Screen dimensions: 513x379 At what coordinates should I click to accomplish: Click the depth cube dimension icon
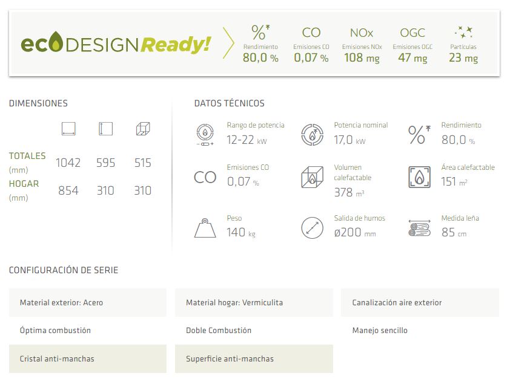click(x=143, y=129)
